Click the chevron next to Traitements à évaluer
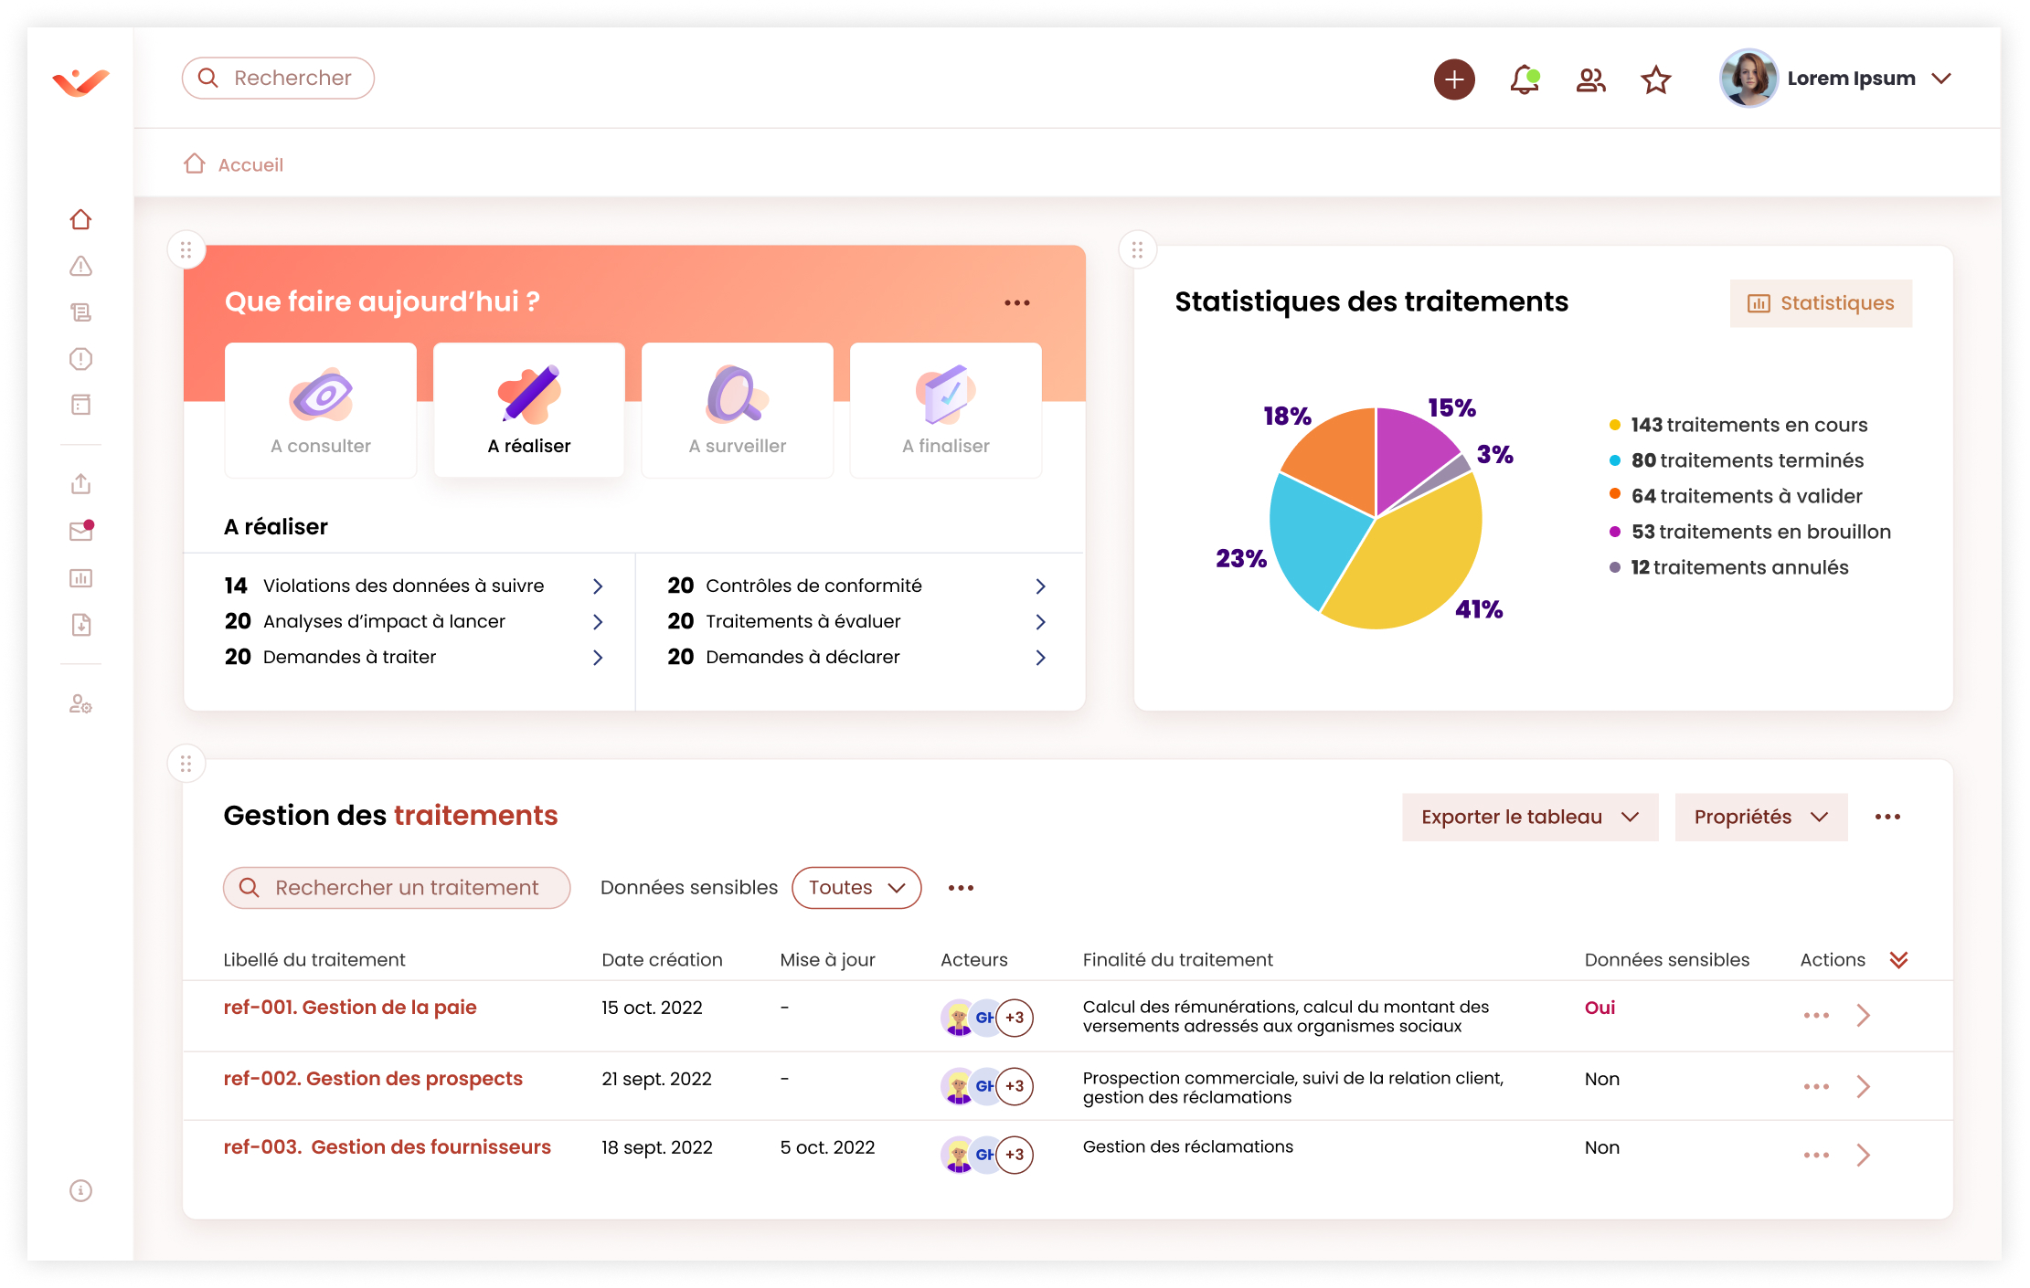The image size is (2030, 1288). [1040, 622]
